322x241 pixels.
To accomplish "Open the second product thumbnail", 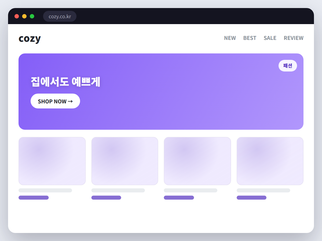I will point(125,161).
